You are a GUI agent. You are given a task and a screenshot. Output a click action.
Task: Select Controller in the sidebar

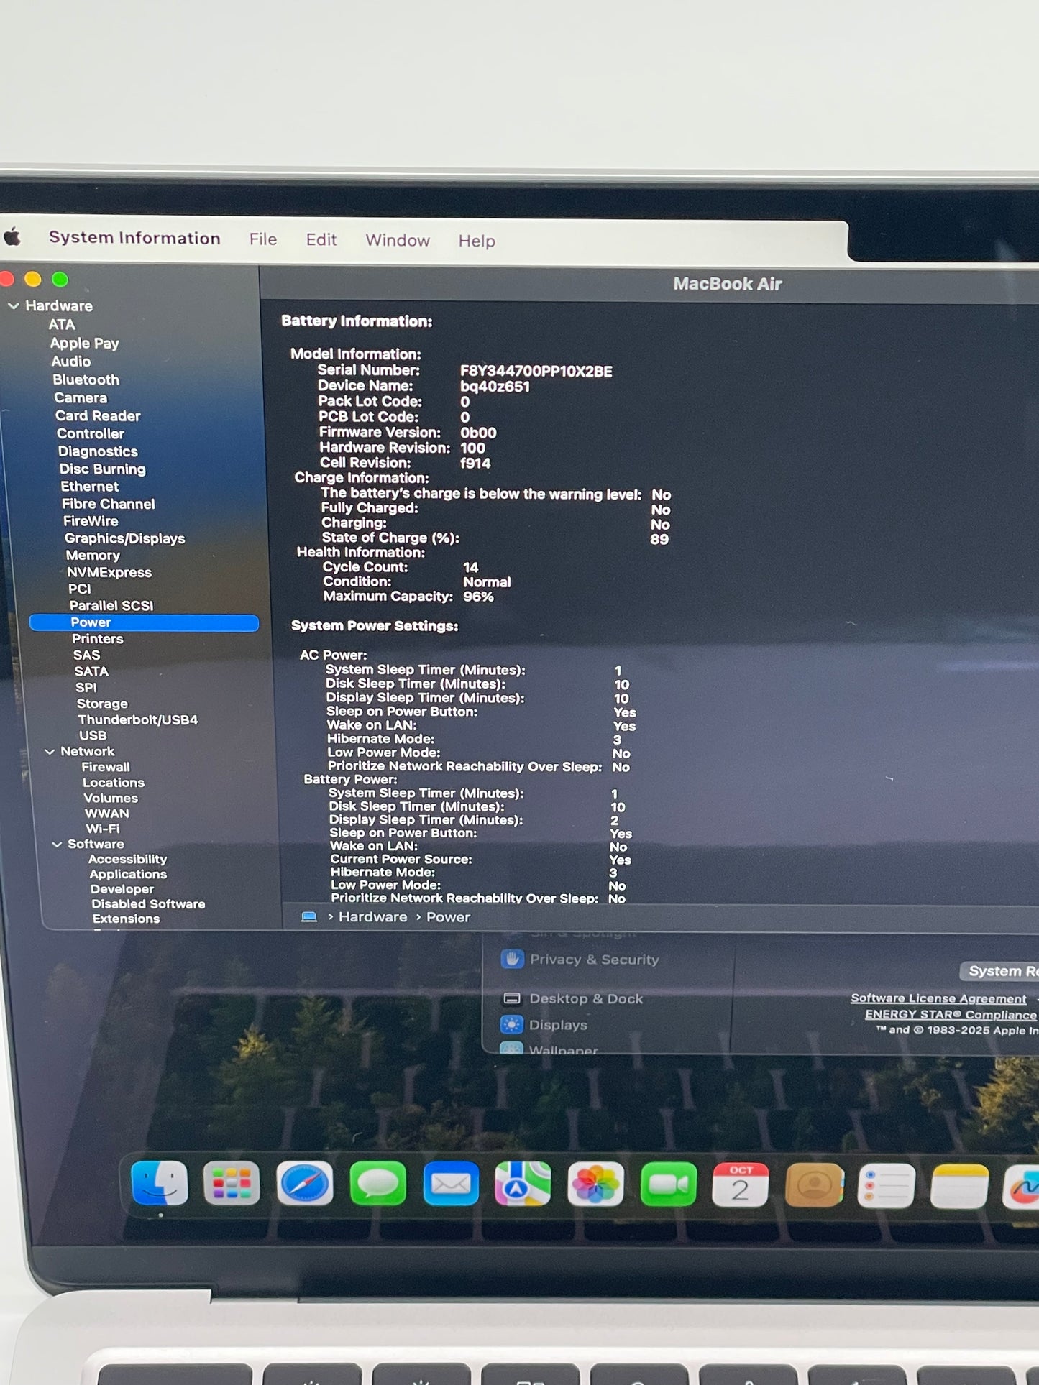tap(91, 433)
